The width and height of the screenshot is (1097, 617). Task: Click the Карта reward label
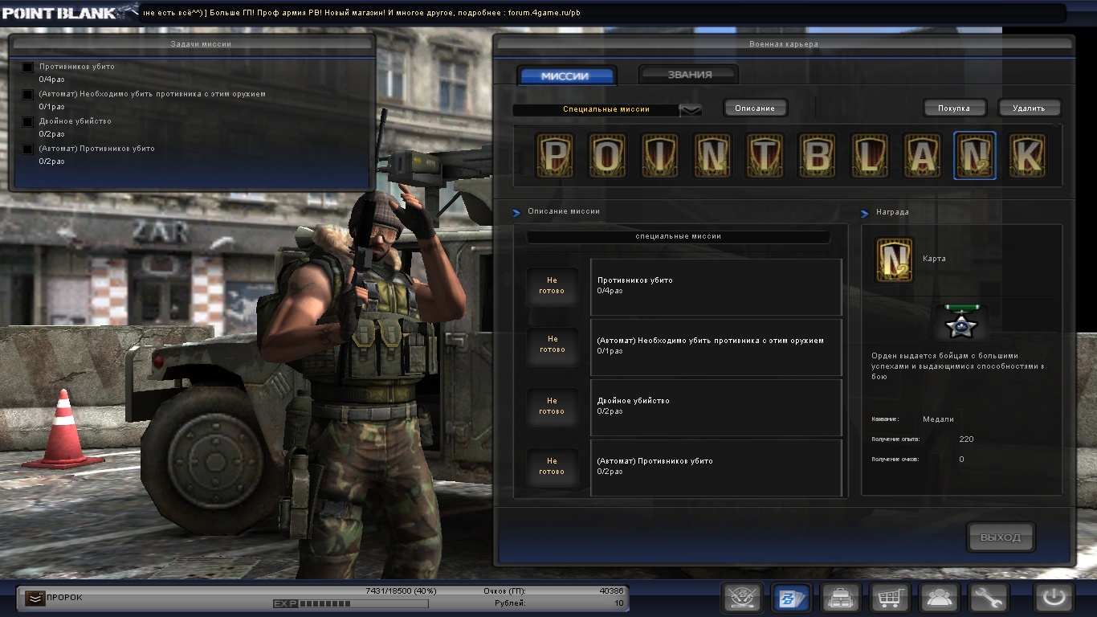point(934,259)
